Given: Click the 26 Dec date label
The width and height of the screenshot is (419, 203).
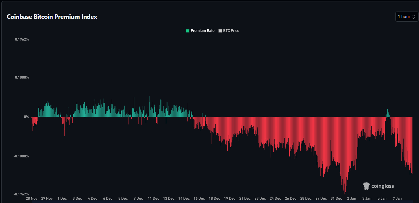Looking at the screenshot, I should coord(291,198).
